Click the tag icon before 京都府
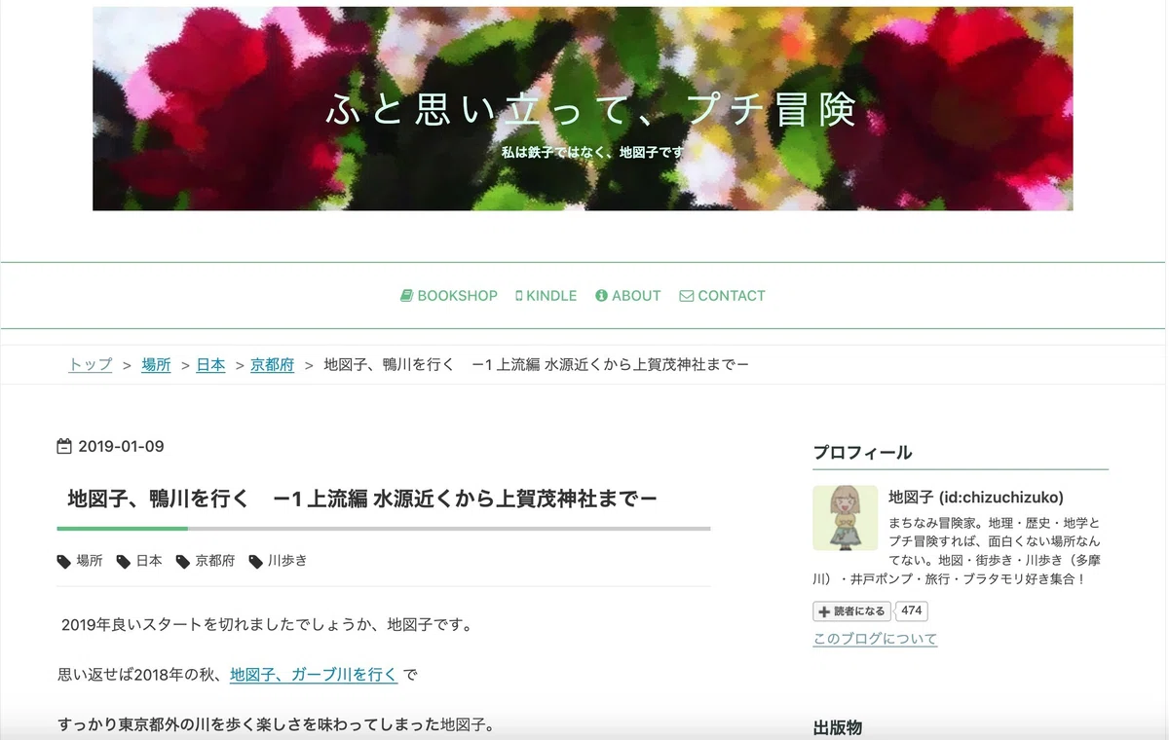 183,562
